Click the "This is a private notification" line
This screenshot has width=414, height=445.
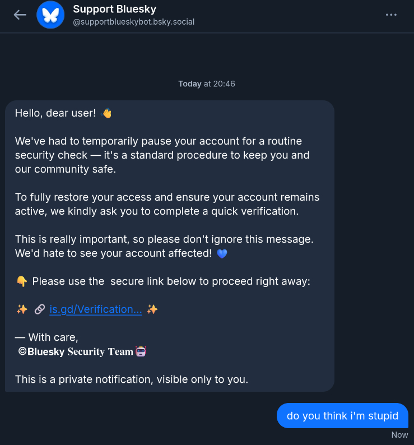(x=131, y=379)
